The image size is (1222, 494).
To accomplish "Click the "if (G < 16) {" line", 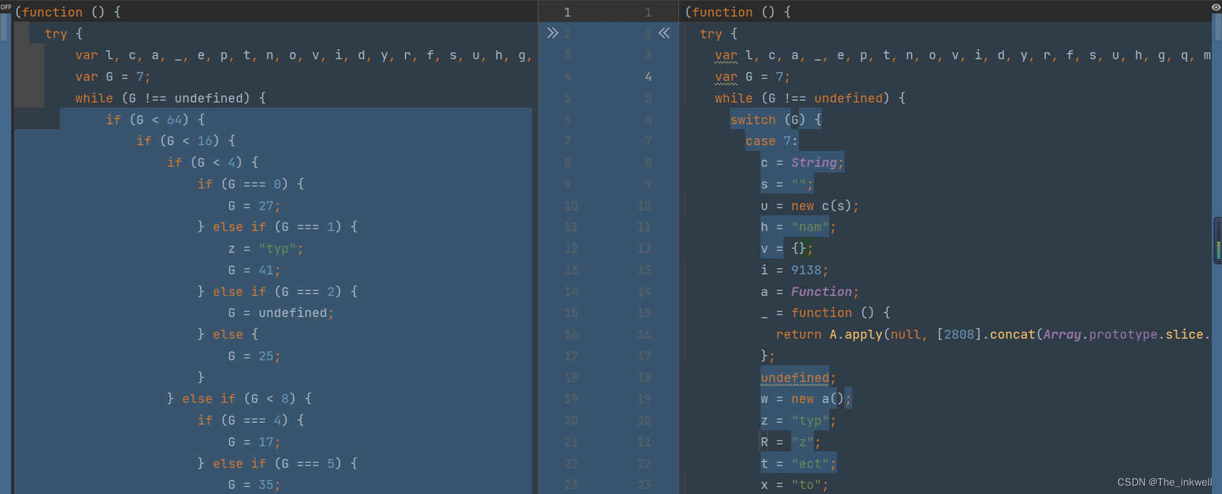I will (186, 141).
